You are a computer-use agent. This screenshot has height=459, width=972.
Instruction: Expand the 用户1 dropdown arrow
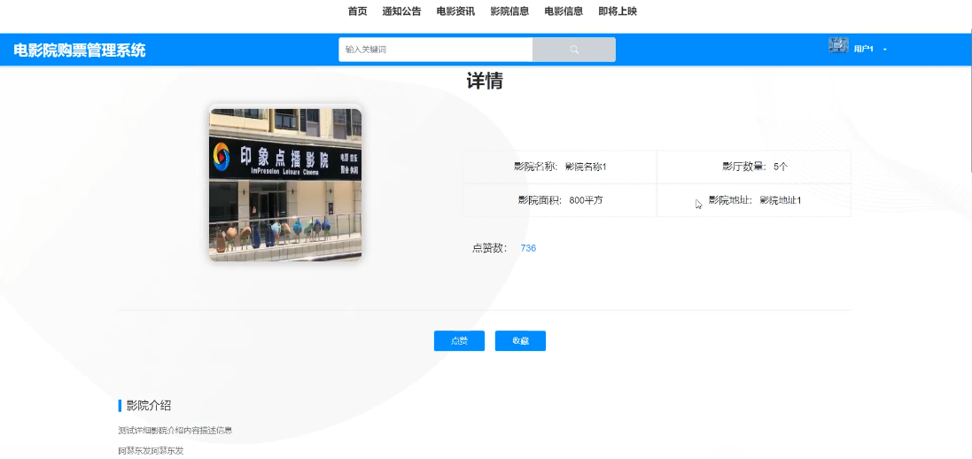click(884, 49)
